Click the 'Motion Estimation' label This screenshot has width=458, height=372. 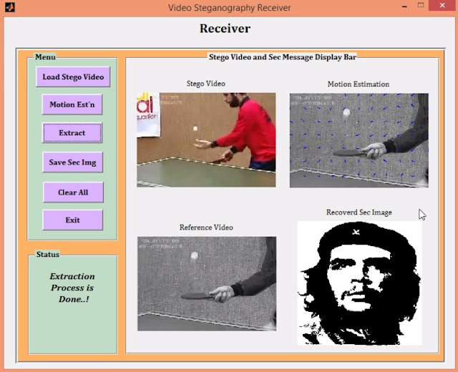click(x=359, y=84)
